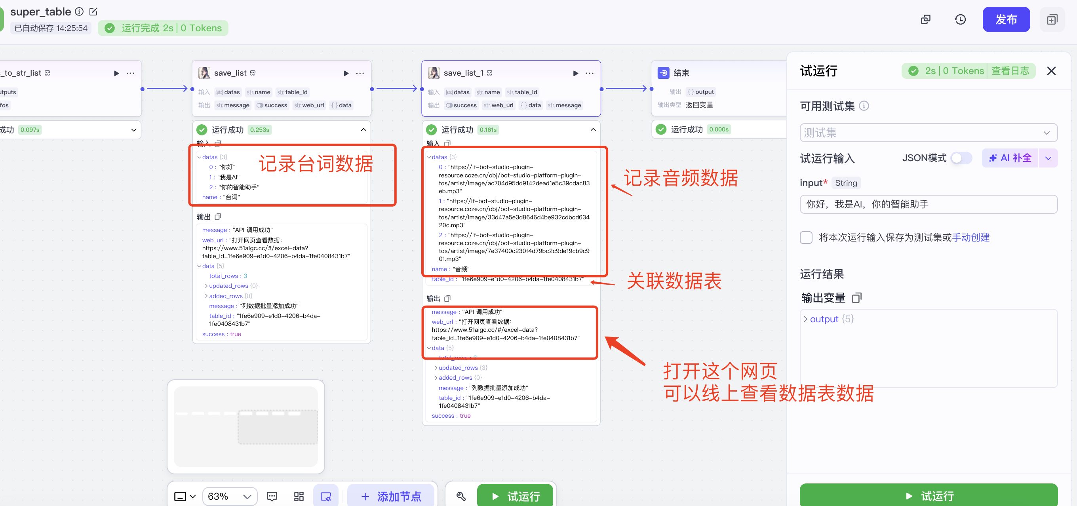This screenshot has height=506, width=1077.
Task: Open the dropdown arrow beside AI 补全
Action: 1048,158
